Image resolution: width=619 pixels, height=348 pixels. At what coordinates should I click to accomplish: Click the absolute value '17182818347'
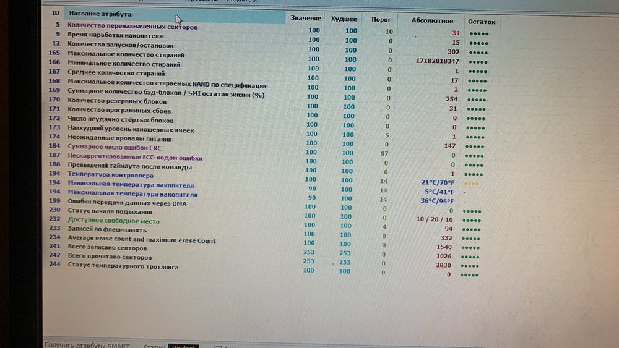[437, 61]
